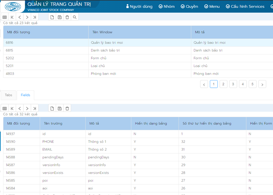Go to page 3 of the results

click(x=233, y=84)
